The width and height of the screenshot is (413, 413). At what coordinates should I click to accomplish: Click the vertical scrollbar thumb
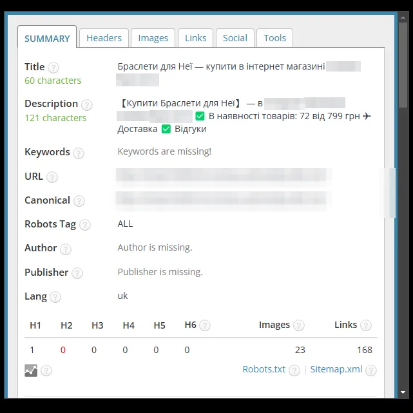pyautogui.click(x=403, y=65)
